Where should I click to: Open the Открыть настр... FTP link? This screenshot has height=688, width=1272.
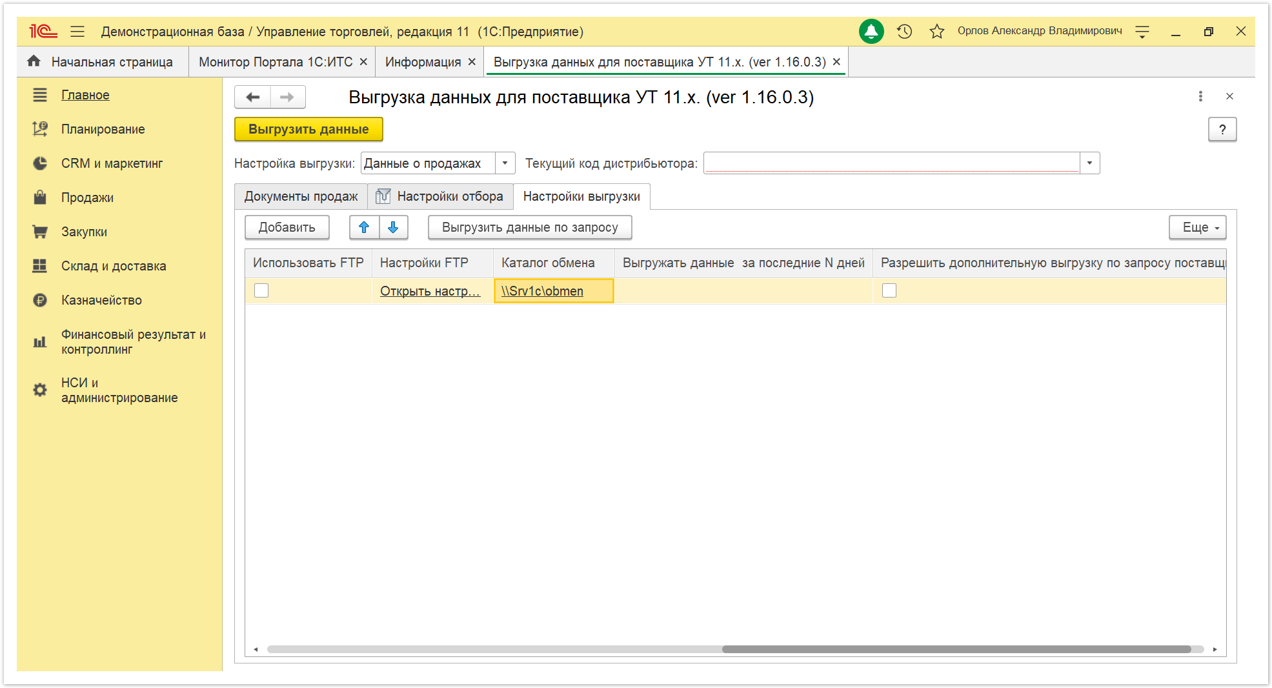click(x=430, y=291)
